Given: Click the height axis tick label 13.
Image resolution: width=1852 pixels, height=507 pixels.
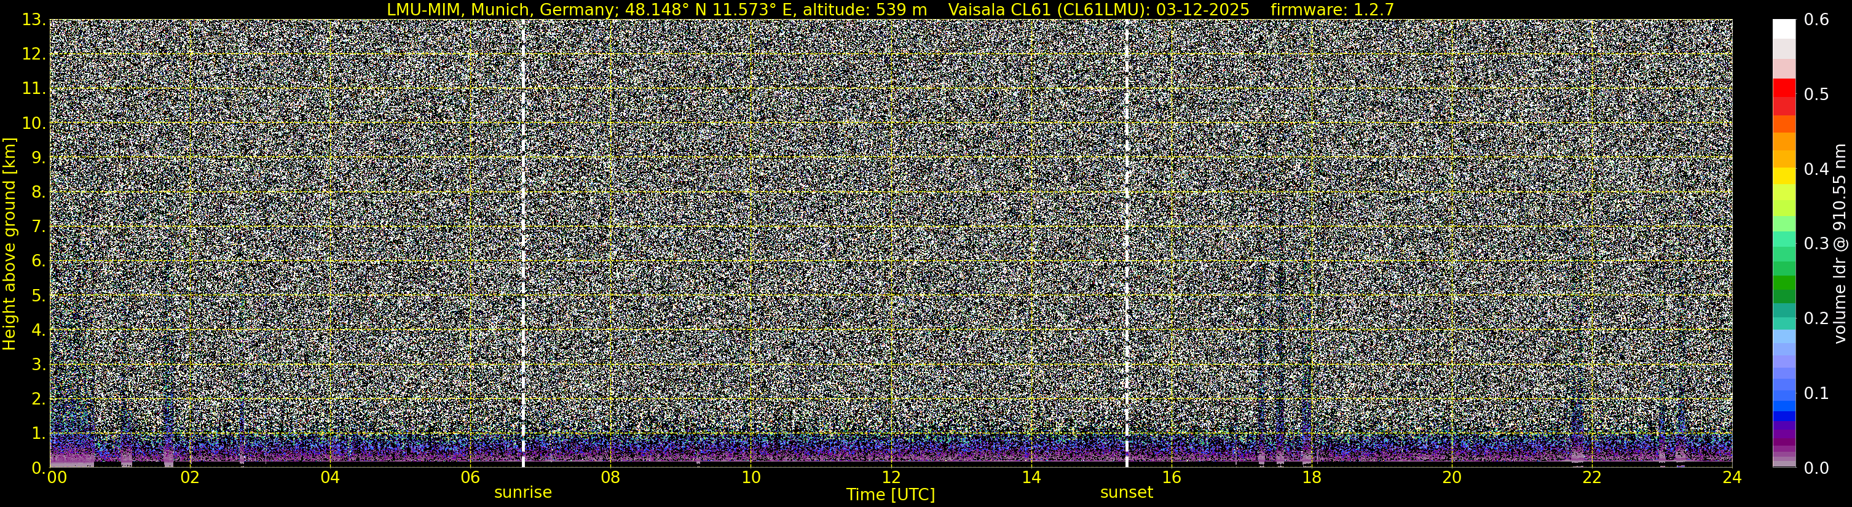Looking at the screenshot, I should 33,20.
